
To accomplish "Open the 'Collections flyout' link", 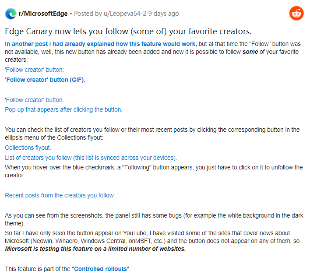I will point(28,148).
